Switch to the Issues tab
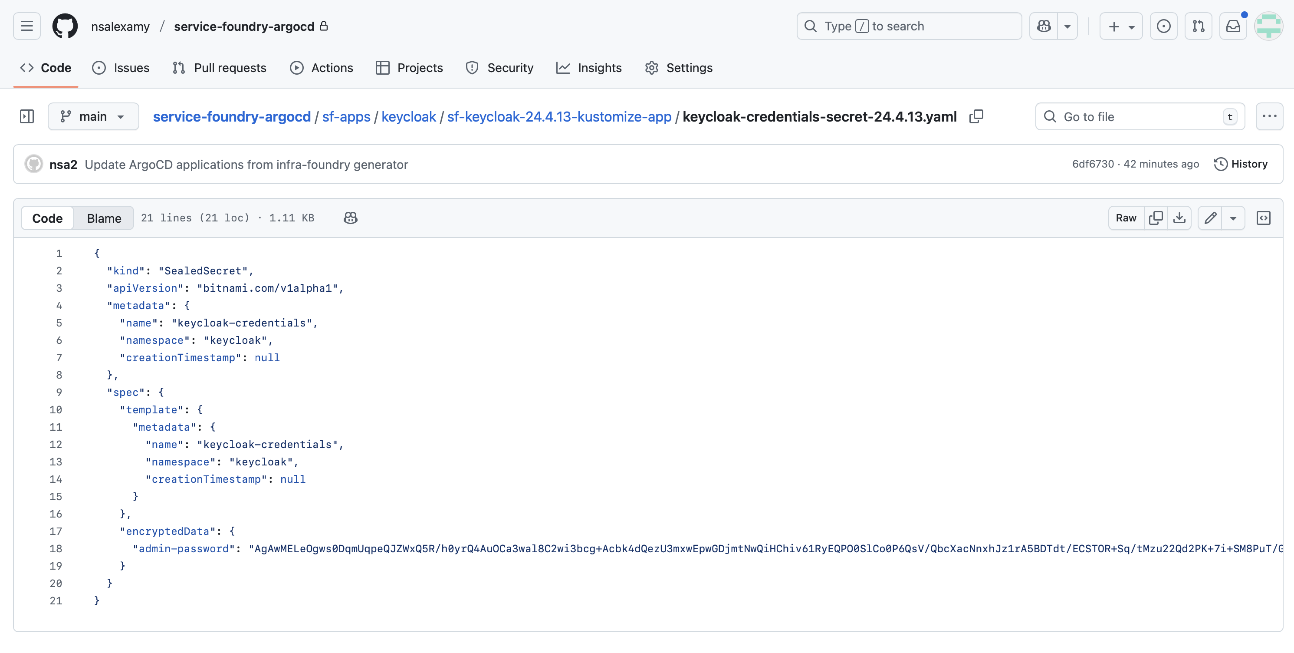Viewport: 1294px width, 653px height. point(121,68)
